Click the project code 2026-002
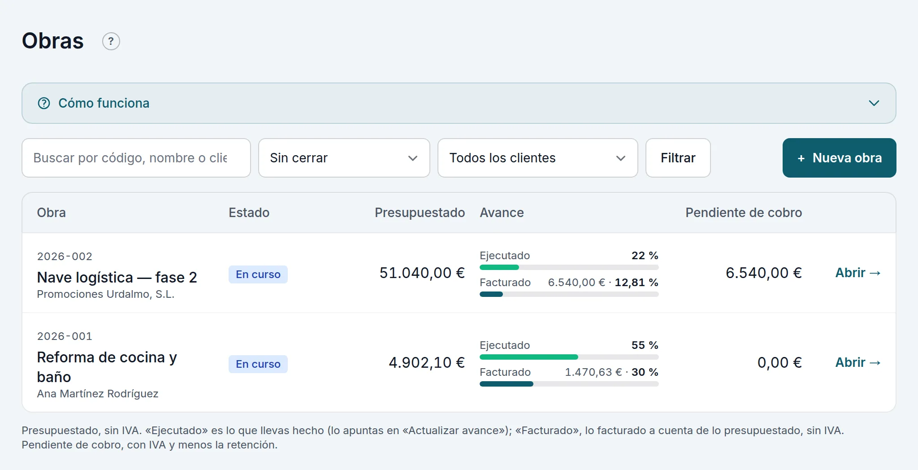 (x=65, y=257)
